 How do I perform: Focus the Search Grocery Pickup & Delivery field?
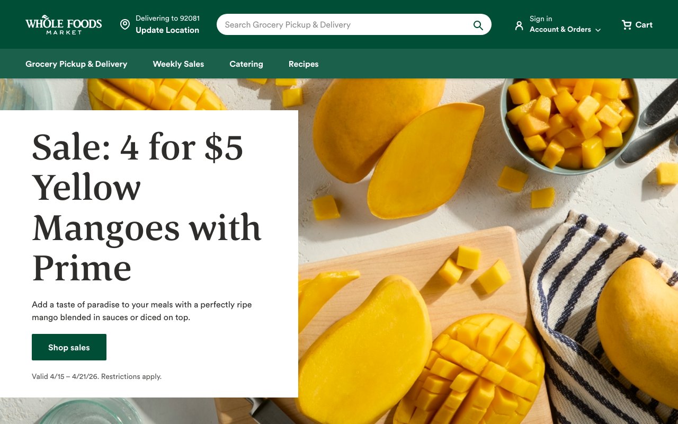(x=344, y=25)
